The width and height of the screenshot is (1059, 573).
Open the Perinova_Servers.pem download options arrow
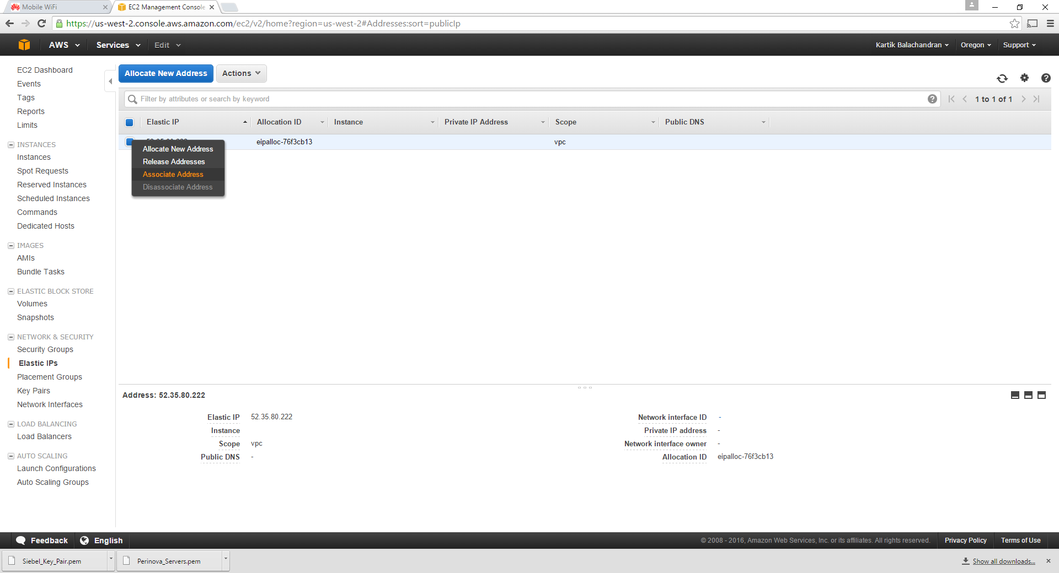(x=226, y=560)
